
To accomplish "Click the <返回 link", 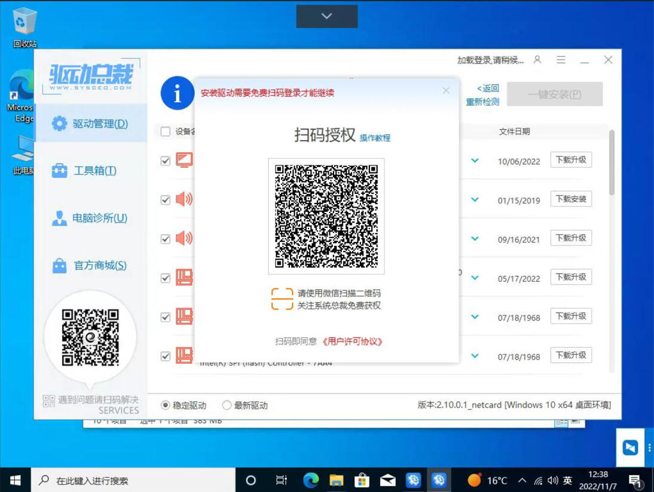I will point(488,88).
